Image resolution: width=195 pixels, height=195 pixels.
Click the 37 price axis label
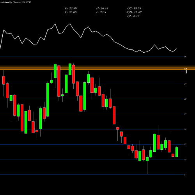[x=185, y=114]
